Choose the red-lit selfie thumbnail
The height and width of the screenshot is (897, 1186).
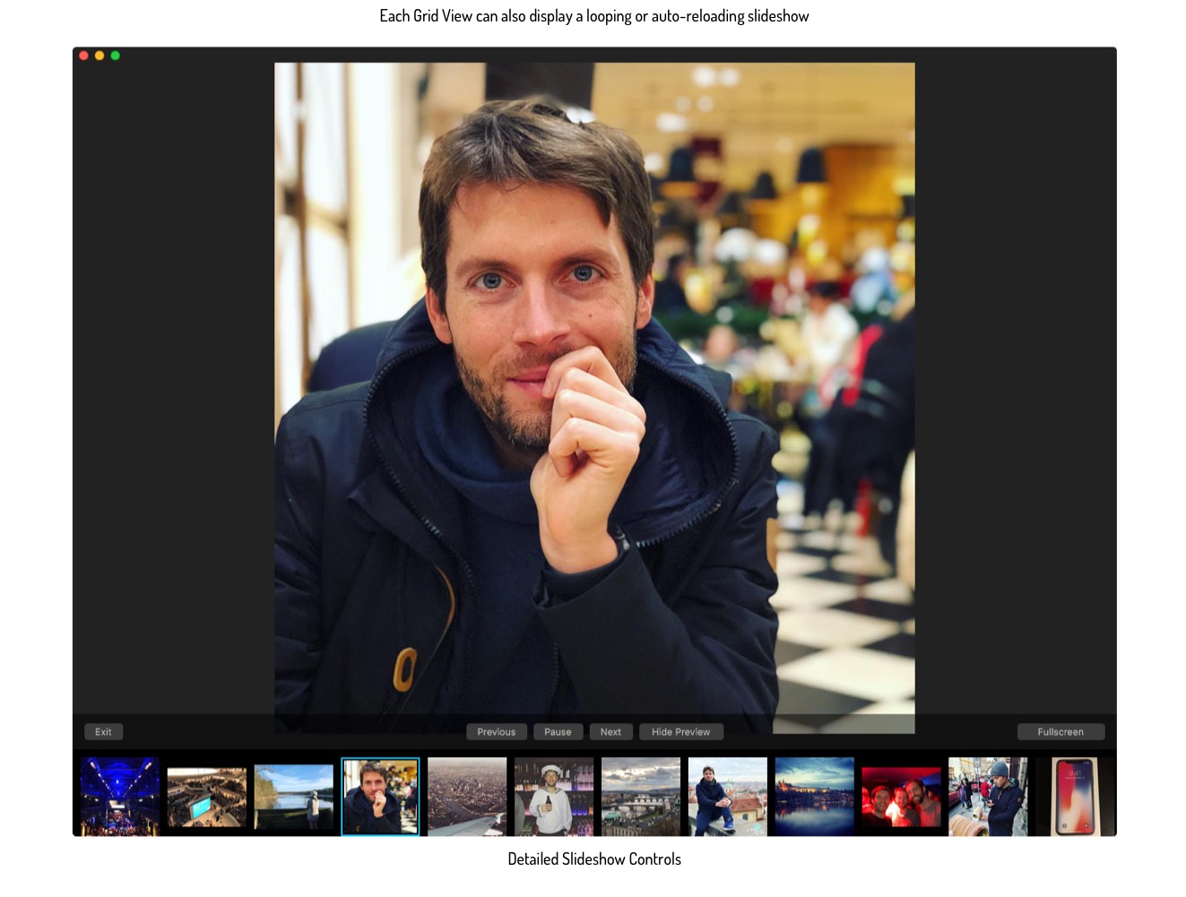point(901,797)
